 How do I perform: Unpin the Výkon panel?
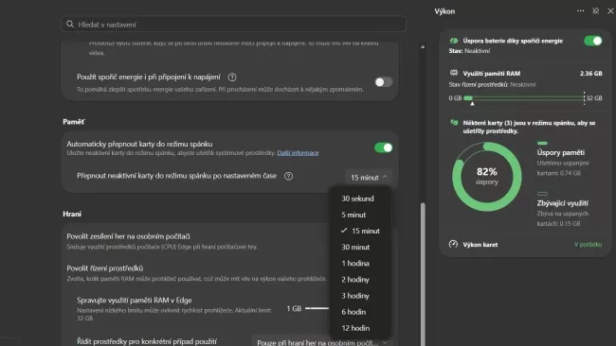595,11
